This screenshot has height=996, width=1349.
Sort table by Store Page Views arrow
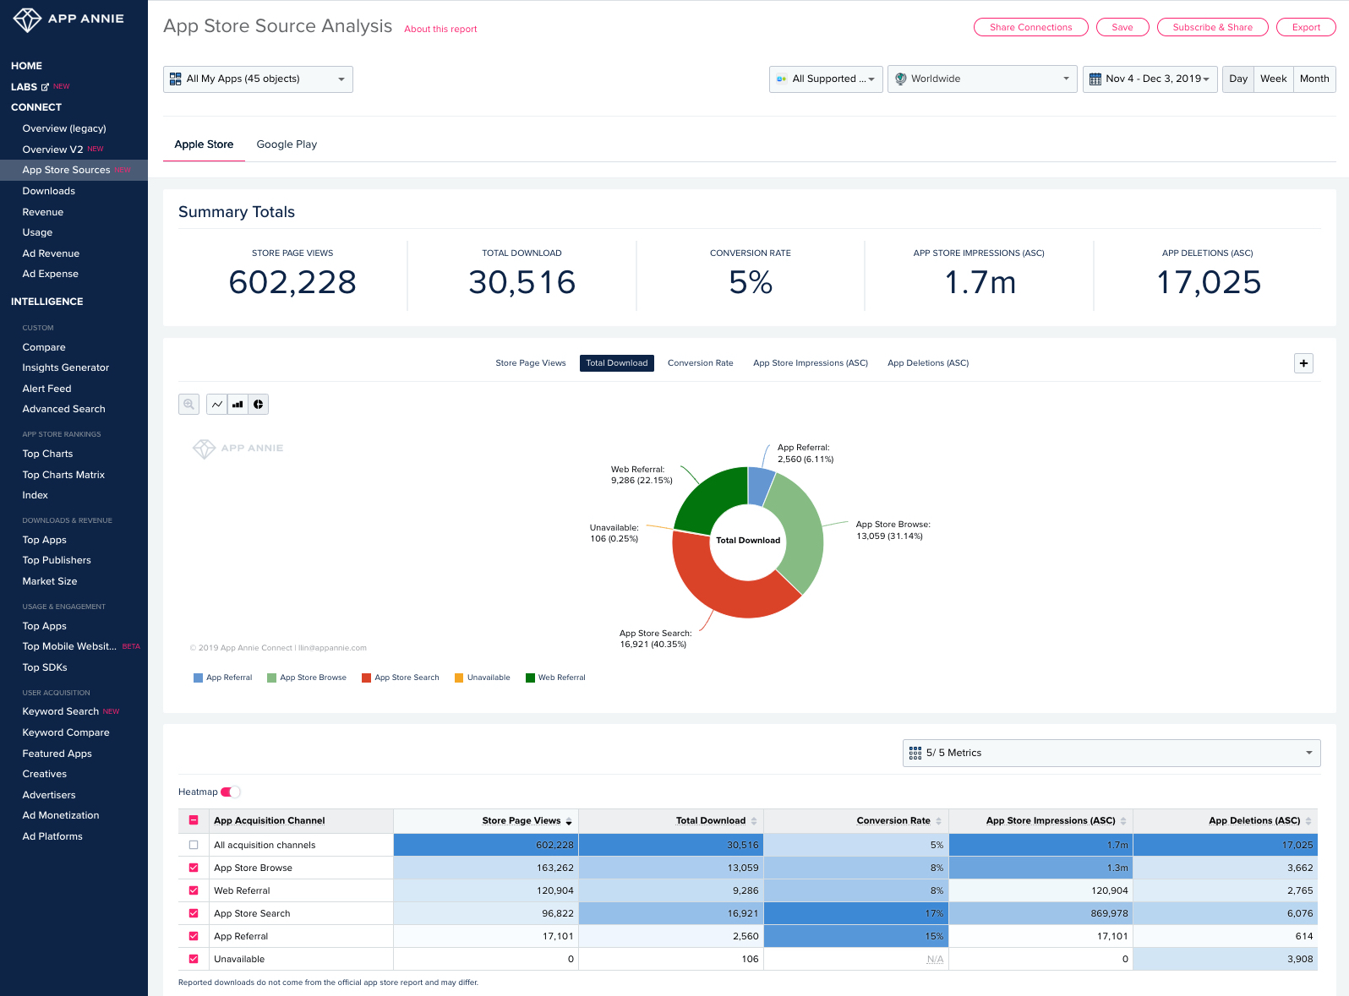pyautogui.click(x=569, y=821)
